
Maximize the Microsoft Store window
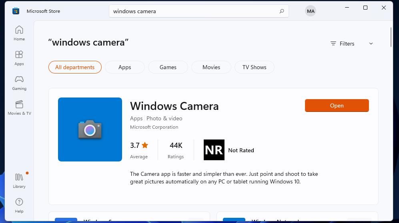coord(365,8)
